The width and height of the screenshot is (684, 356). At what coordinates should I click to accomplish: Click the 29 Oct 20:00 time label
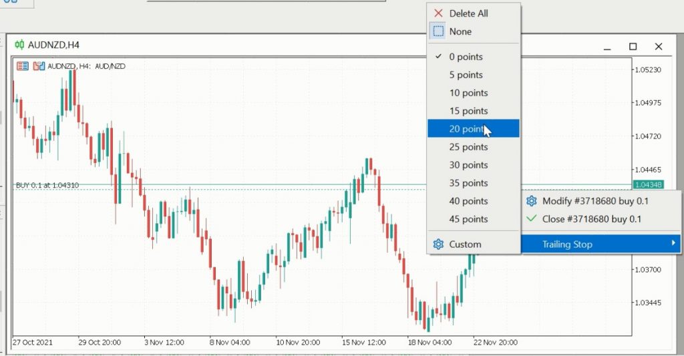tap(100, 343)
